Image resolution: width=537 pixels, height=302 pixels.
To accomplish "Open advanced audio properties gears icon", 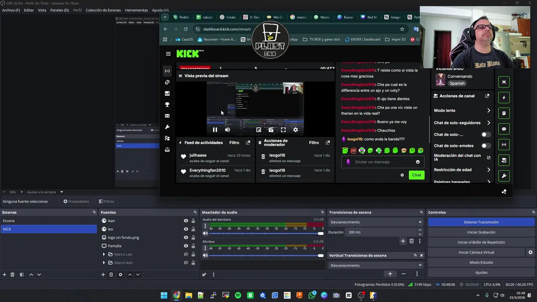I will point(204,275).
